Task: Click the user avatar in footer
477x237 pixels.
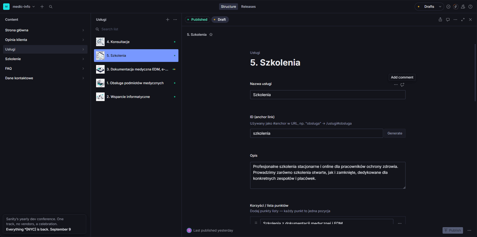Action: click(189, 230)
